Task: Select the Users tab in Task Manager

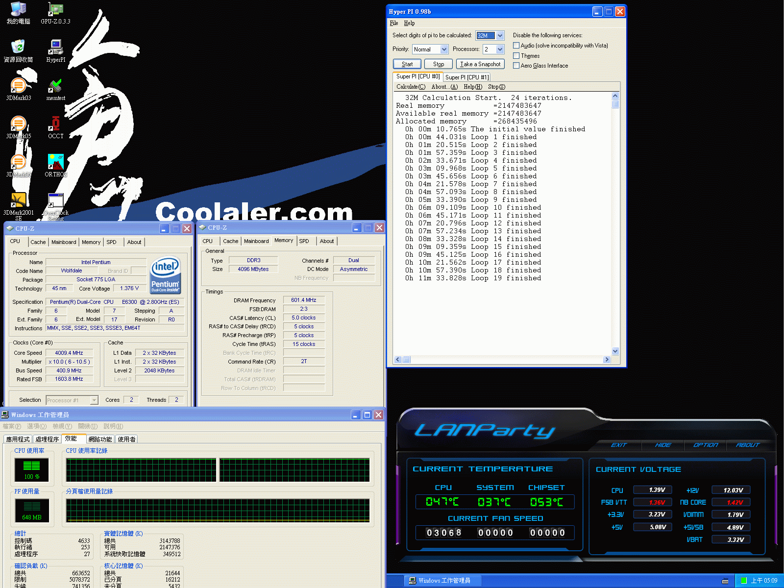Action: tap(126, 440)
